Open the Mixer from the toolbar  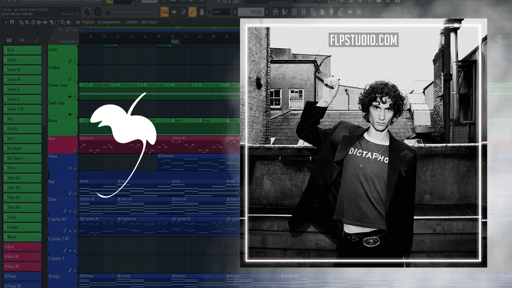[303, 12]
